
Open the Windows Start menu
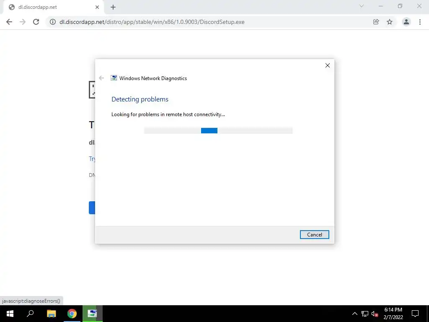tap(10, 314)
